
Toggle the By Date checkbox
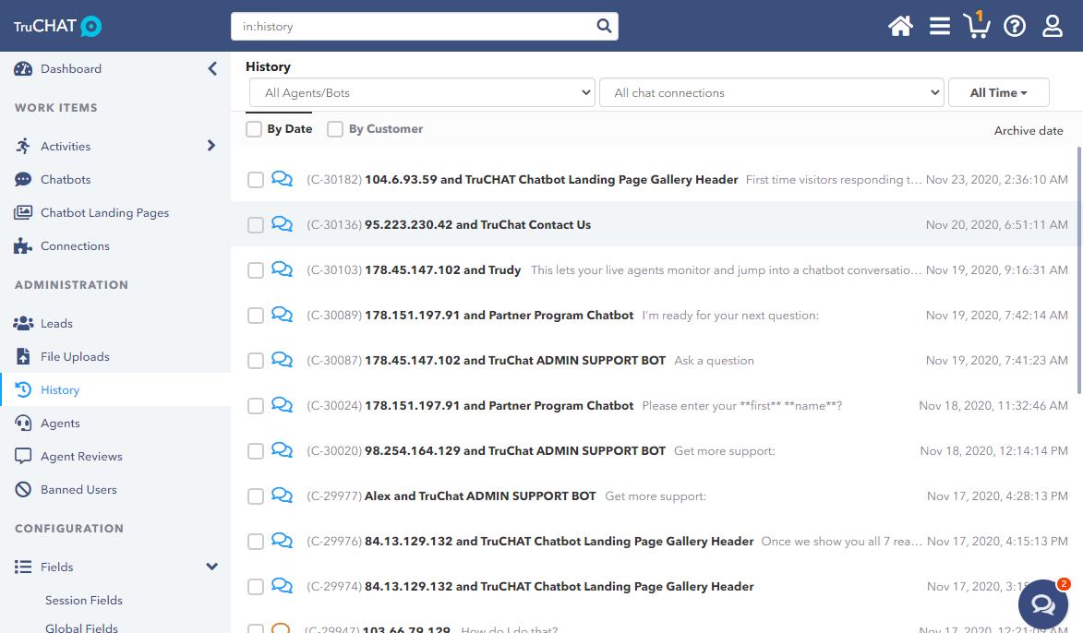254,129
